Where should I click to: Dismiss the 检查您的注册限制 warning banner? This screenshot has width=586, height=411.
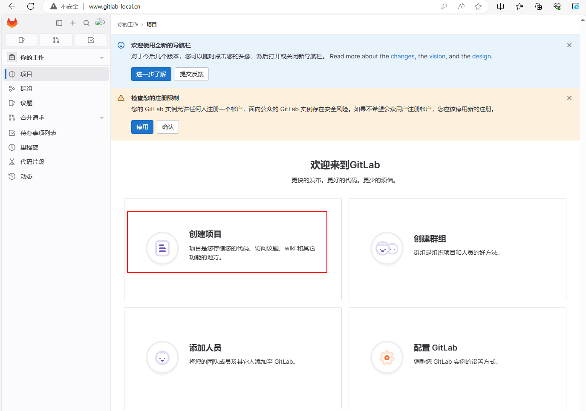(569, 98)
